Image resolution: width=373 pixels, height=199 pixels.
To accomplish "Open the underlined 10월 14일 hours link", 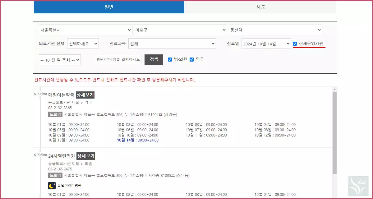I will pos(138,140).
